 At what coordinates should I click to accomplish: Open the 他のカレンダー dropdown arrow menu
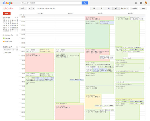17,47
